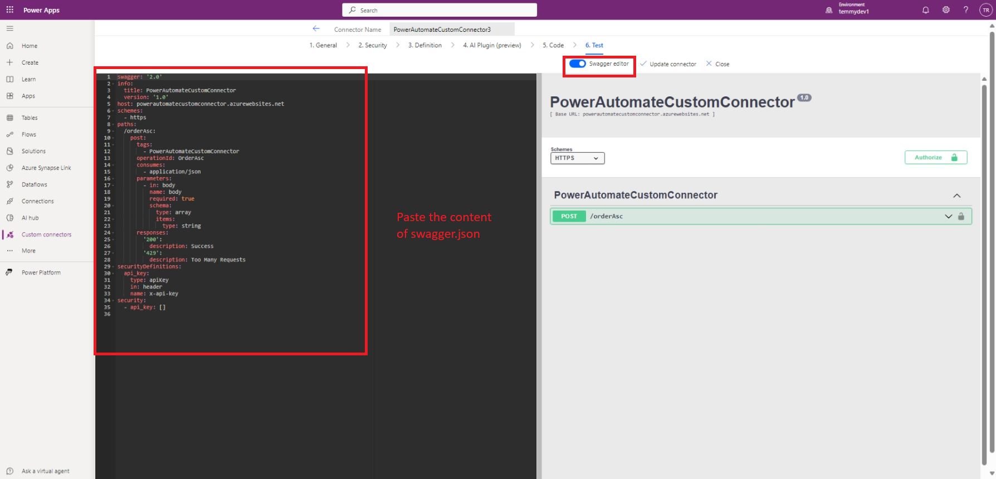The width and height of the screenshot is (996, 479).
Task: Click the search box in header
Action: click(440, 10)
